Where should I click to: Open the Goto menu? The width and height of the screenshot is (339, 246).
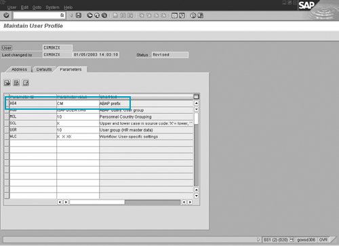point(37,7)
